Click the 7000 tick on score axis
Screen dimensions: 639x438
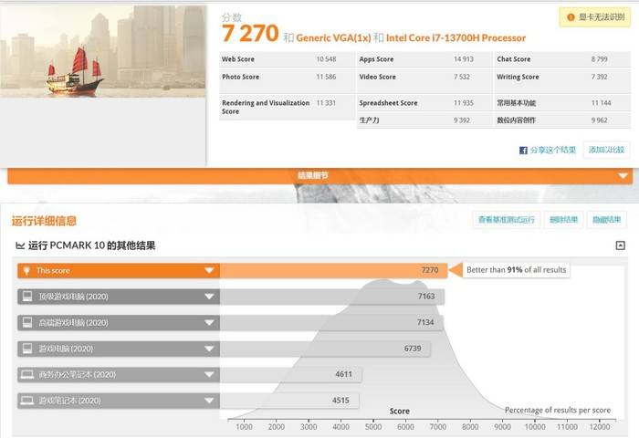pos(437,426)
